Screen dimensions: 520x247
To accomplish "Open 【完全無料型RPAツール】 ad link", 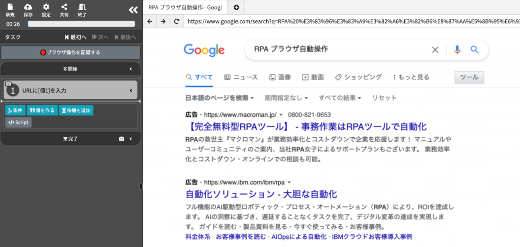I will click(x=306, y=127).
